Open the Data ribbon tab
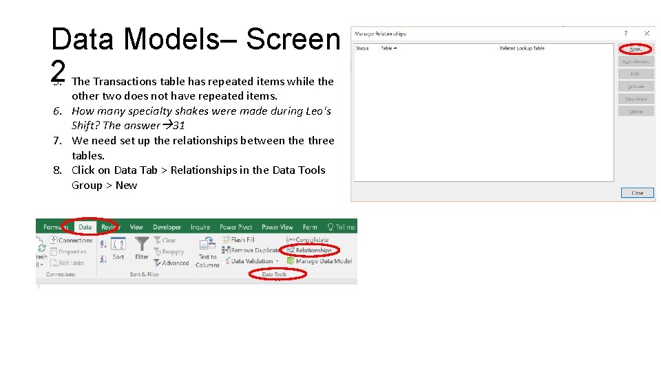The width and height of the screenshot is (661, 371). coord(85,227)
